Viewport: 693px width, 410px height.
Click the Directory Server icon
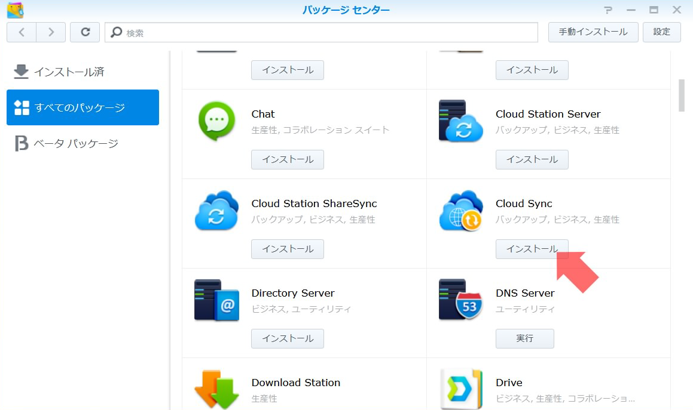216,300
